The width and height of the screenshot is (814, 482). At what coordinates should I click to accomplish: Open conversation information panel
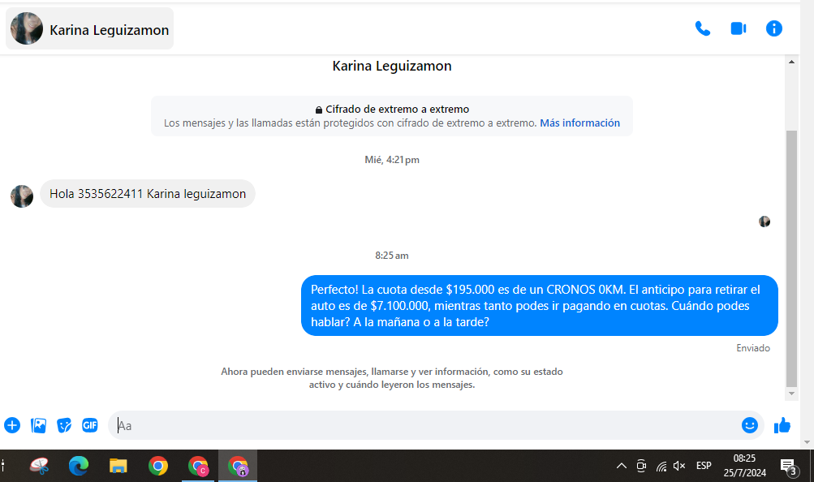(x=774, y=28)
